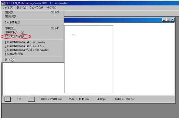Minimize the inner document window
The image size is (179, 118).
pos(164,20)
